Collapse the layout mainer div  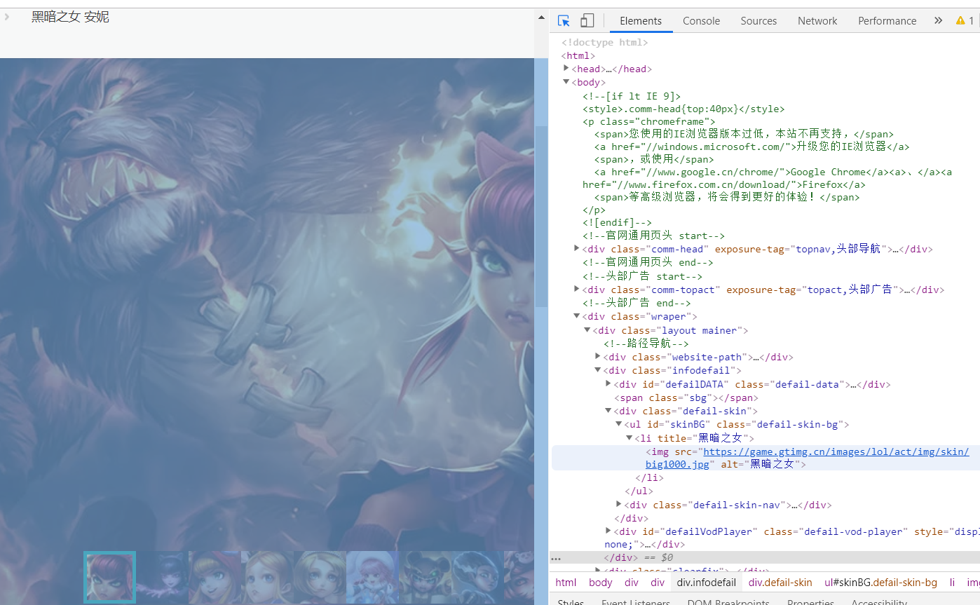[x=587, y=329]
